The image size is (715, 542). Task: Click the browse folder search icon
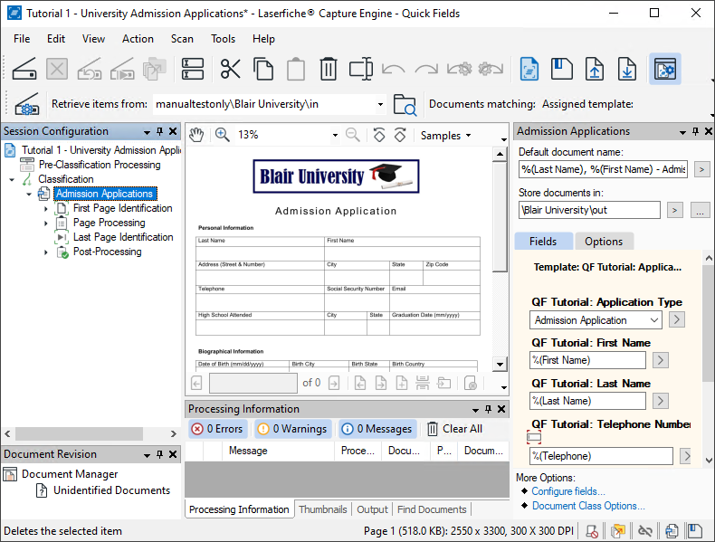click(x=404, y=104)
